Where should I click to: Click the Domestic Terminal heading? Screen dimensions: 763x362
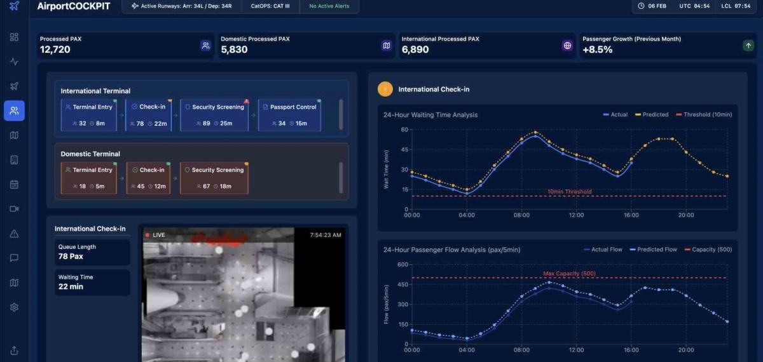pyautogui.click(x=90, y=154)
